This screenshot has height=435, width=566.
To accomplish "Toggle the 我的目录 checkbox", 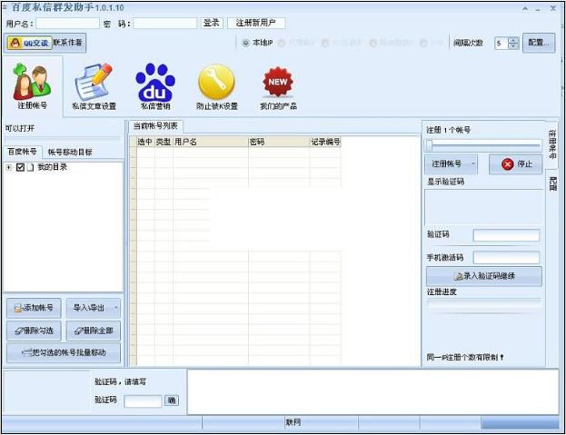I will (x=20, y=167).
